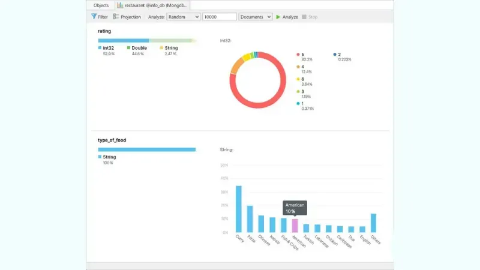
Task: Click the highlighted pink American bar
Action: pos(295,226)
